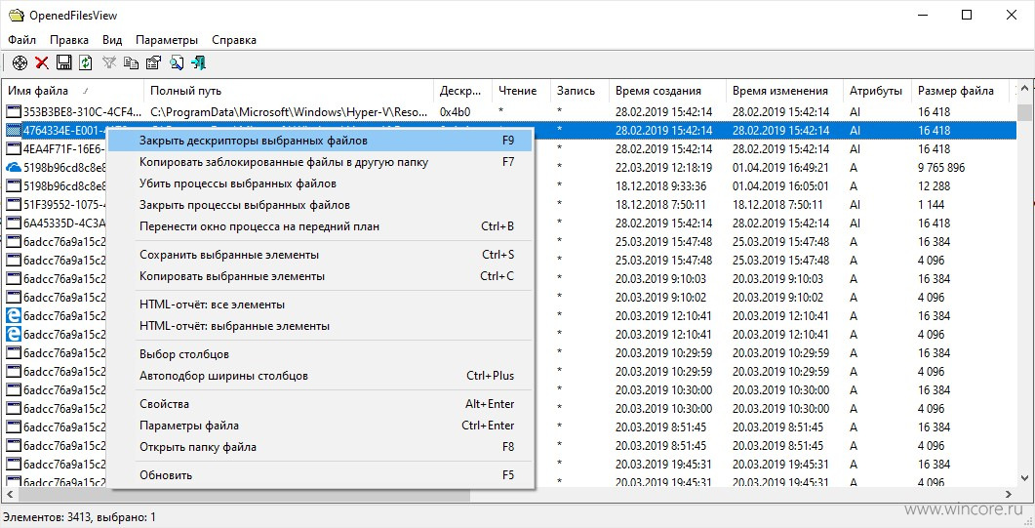1035x528 pixels.
Task: Sort by the Атрибуты column header
Action: coord(878,91)
